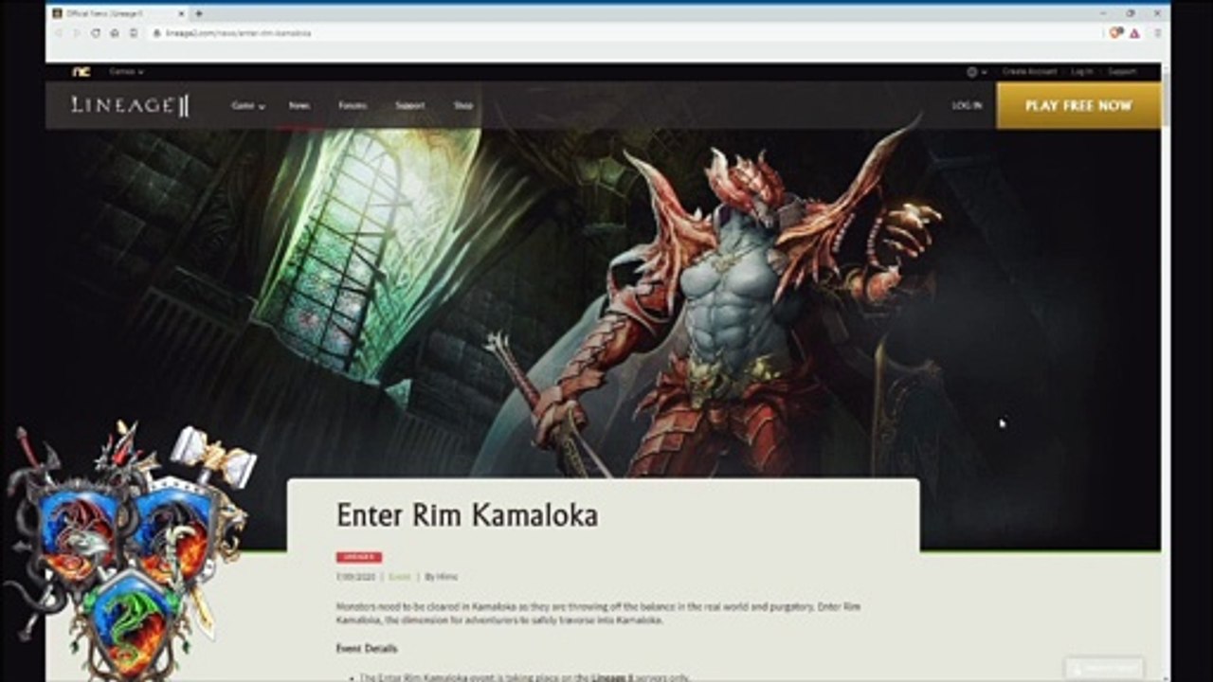The height and width of the screenshot is (682, 1213).
Task: Expand the Games dropdown in top bar
Action: point(126,71)
